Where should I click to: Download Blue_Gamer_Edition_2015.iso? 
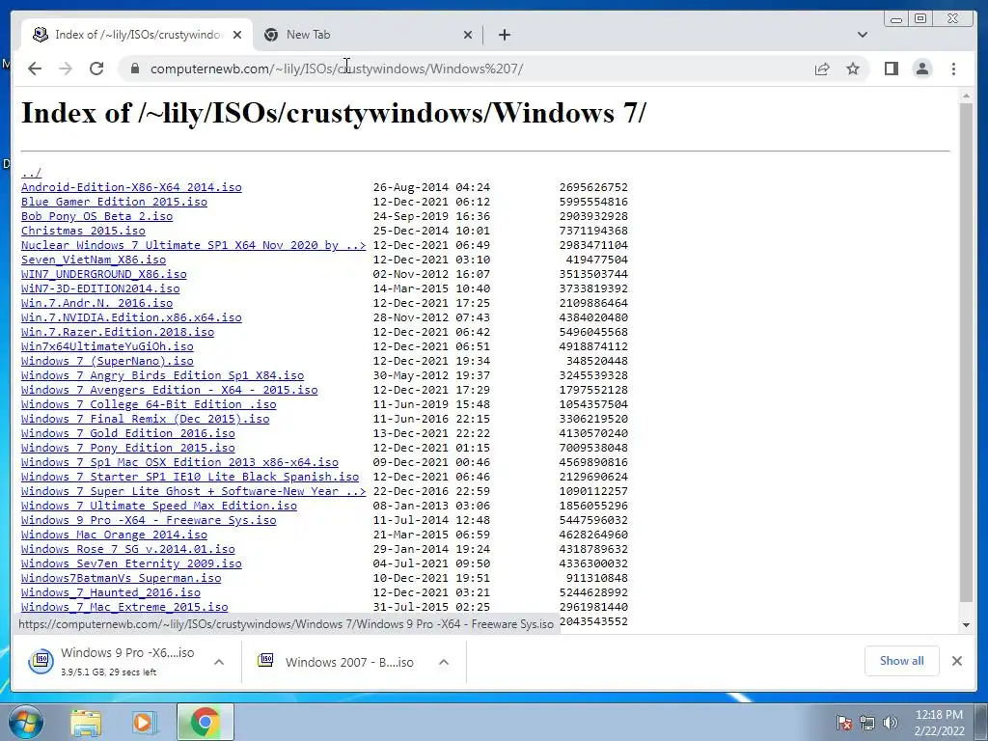click(114, 202)
